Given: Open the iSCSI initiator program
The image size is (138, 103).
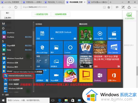Looking at the screenshot, I should point(18,80).
